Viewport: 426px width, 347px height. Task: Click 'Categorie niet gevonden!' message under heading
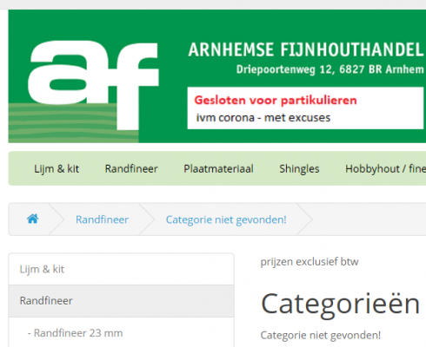click(320, 336)
